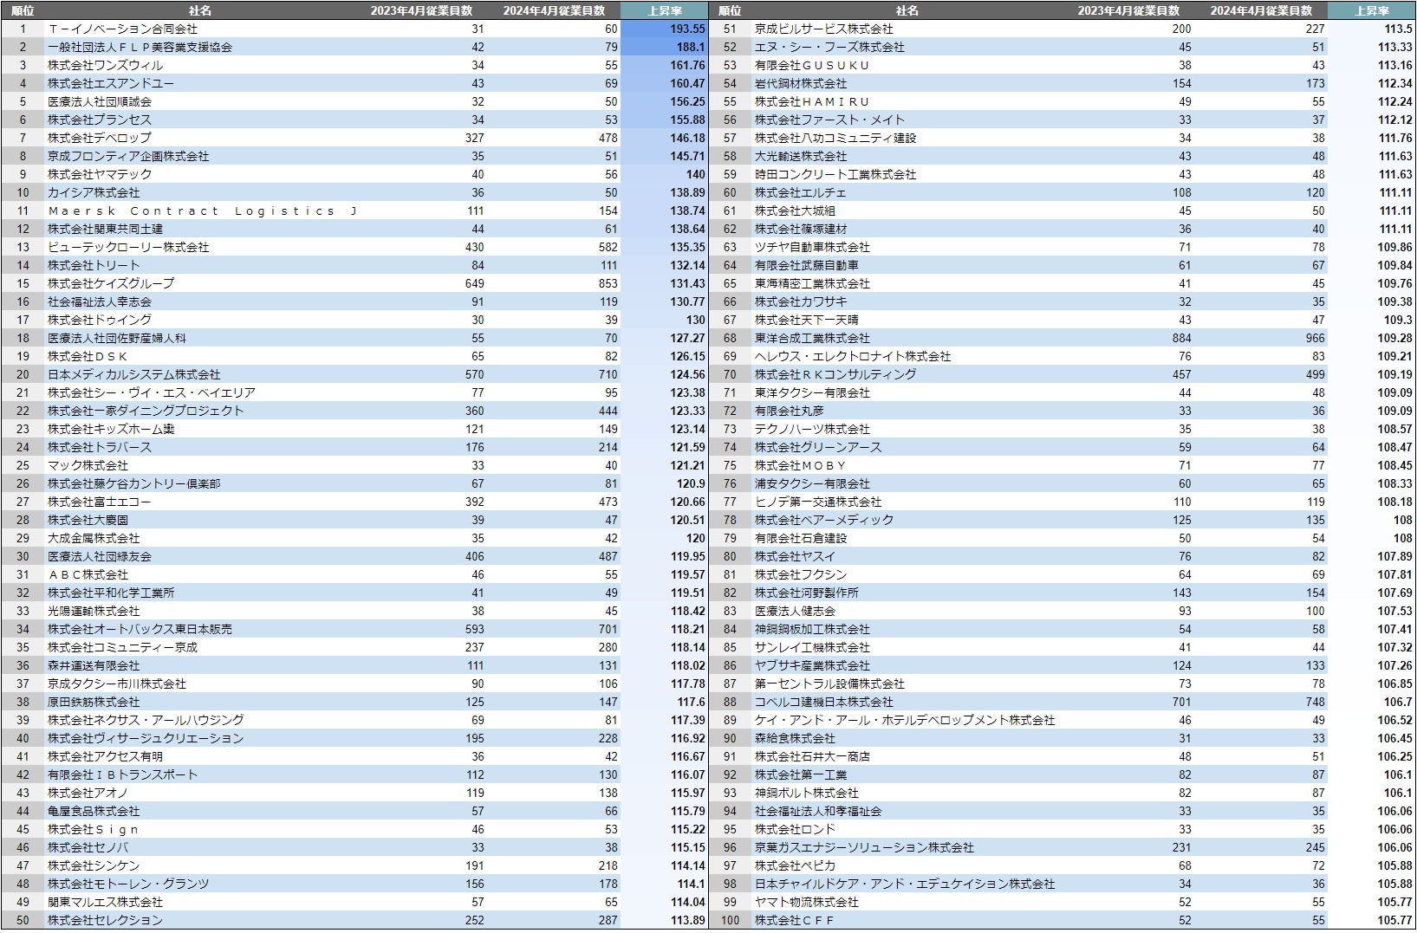1417x933 pixels.
Task: Select 京成ビルサービス株式会社 in the table
Action: point(823,29)
